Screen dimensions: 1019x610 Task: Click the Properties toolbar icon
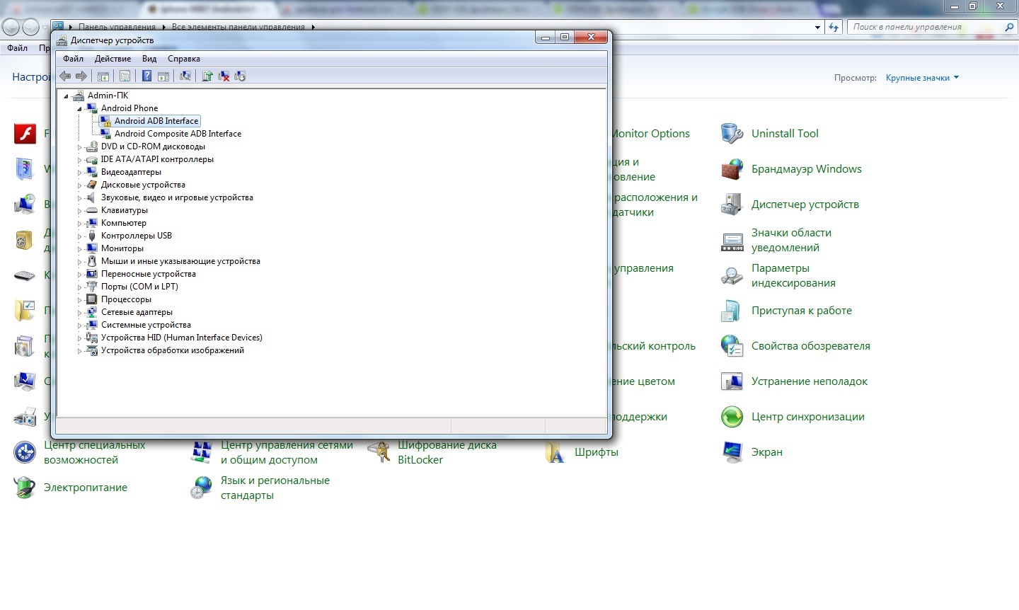pos(125,76)
